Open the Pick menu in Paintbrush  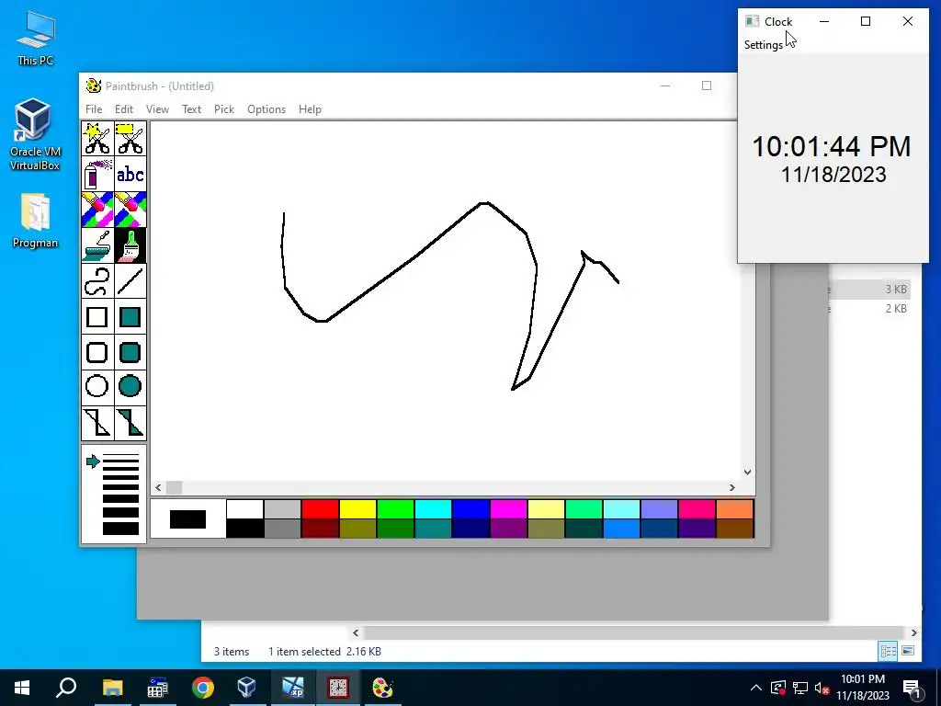click(224, 109)
